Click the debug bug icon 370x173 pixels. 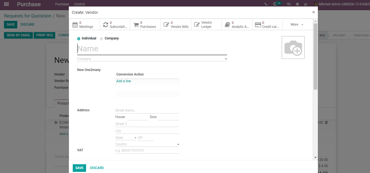pyautogui.click(x=297, y=4)
